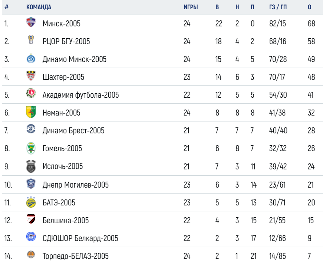Select the Шахтер-2005 team name
The height and width of the screenshot is (263, 323).
(x=63, y=77)
